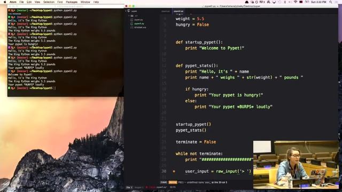Collapse the pypet project root in tree view
This screenshot has height=192, width=342.
click(126, 11)
